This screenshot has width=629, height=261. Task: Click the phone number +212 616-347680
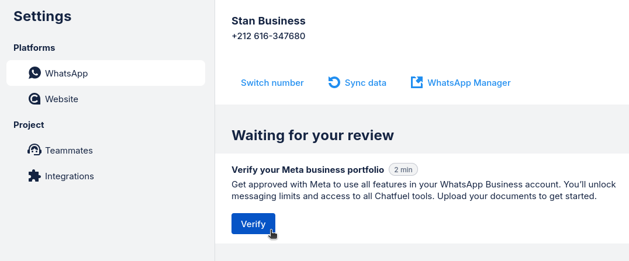coord(268,36)
